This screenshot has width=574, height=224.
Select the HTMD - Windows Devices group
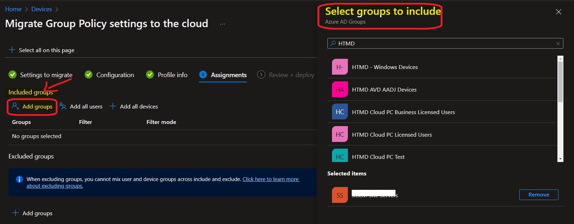click(x=442, y=67)
